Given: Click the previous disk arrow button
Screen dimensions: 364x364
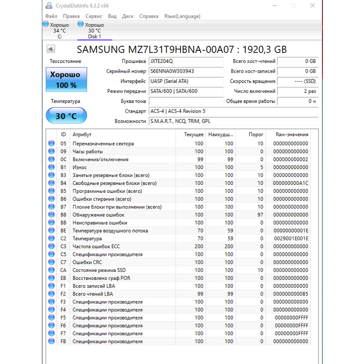Looking at the screenshot, I should (51, 49).
